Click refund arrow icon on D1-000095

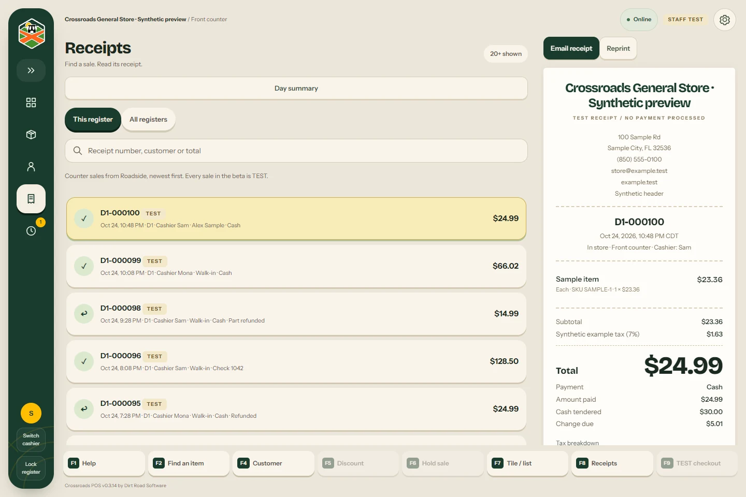tap(84, 409)
